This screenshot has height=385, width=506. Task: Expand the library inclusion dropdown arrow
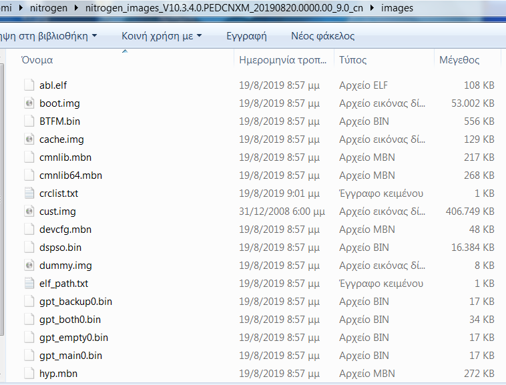click(x=94, y=36)
